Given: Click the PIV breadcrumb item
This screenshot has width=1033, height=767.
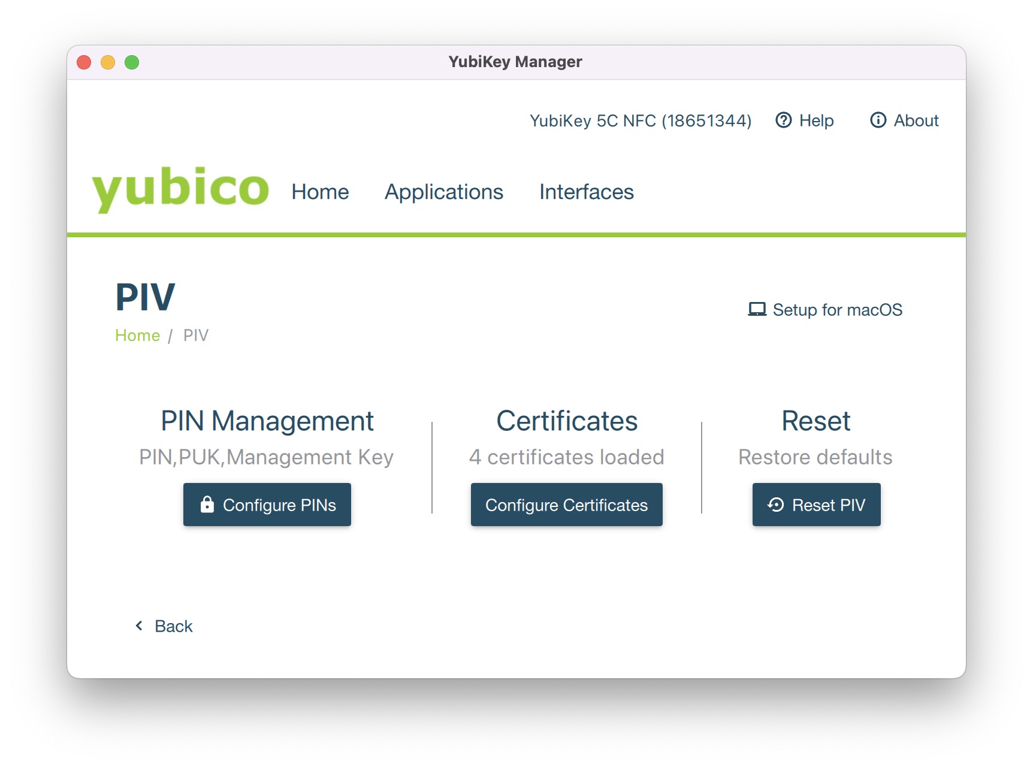Looking at the screenshot, I should (196, 336).
